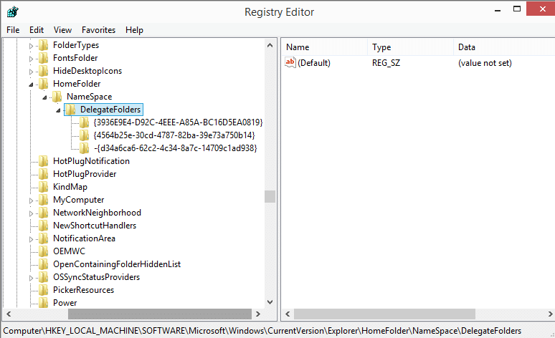Open the Help menu
Viewport: 555px width, 338px height.
click(x=134, y=30)
